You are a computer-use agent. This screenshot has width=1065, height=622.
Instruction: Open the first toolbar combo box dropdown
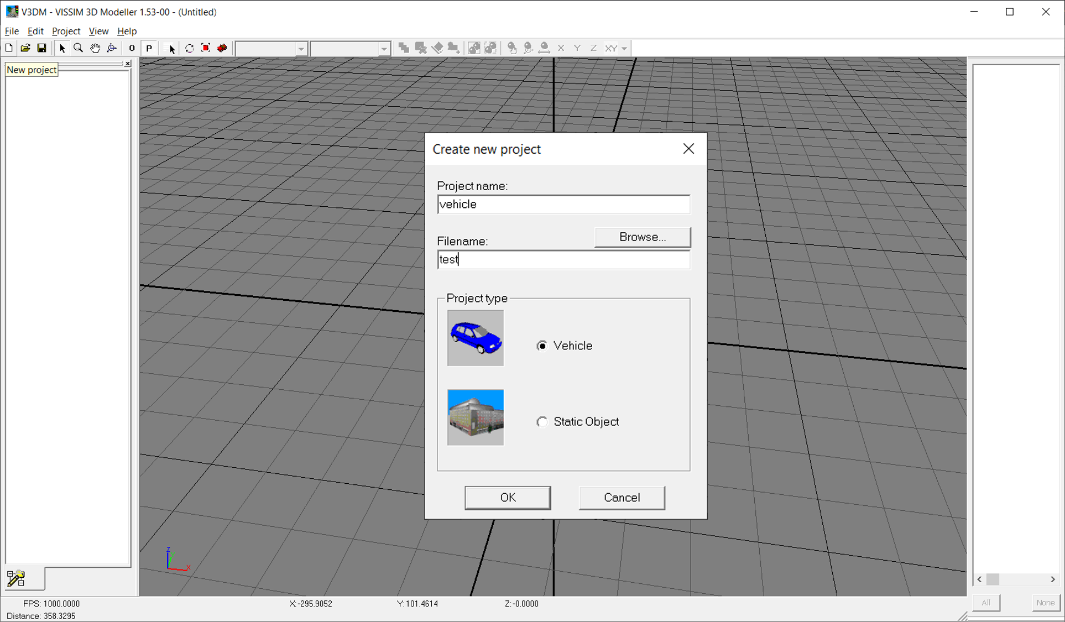(301, 49)
